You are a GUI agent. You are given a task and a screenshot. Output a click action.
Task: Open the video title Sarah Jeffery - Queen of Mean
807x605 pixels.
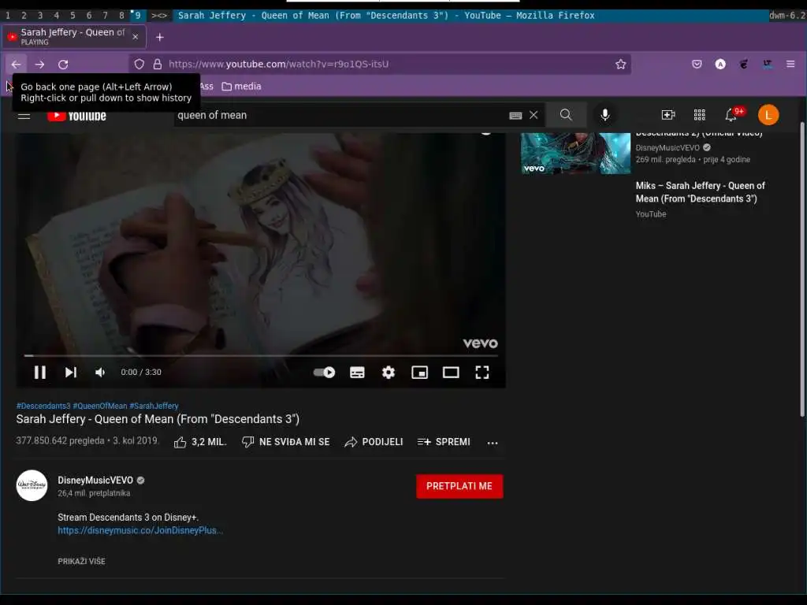coord(158,419)
